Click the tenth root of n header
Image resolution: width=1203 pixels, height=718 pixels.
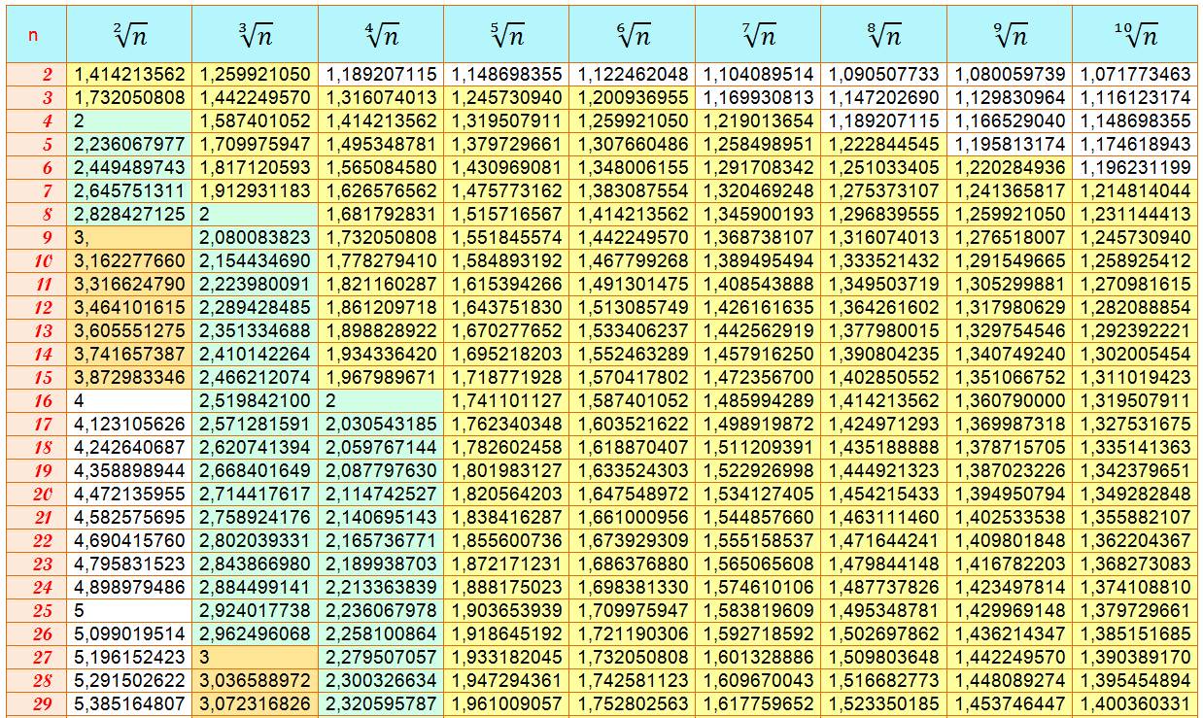pyautogui.click(x=1135, y=36)
